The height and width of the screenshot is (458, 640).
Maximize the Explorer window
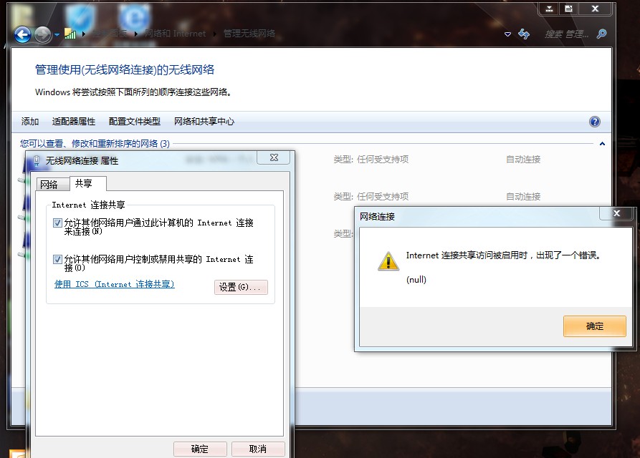[568, 9]
